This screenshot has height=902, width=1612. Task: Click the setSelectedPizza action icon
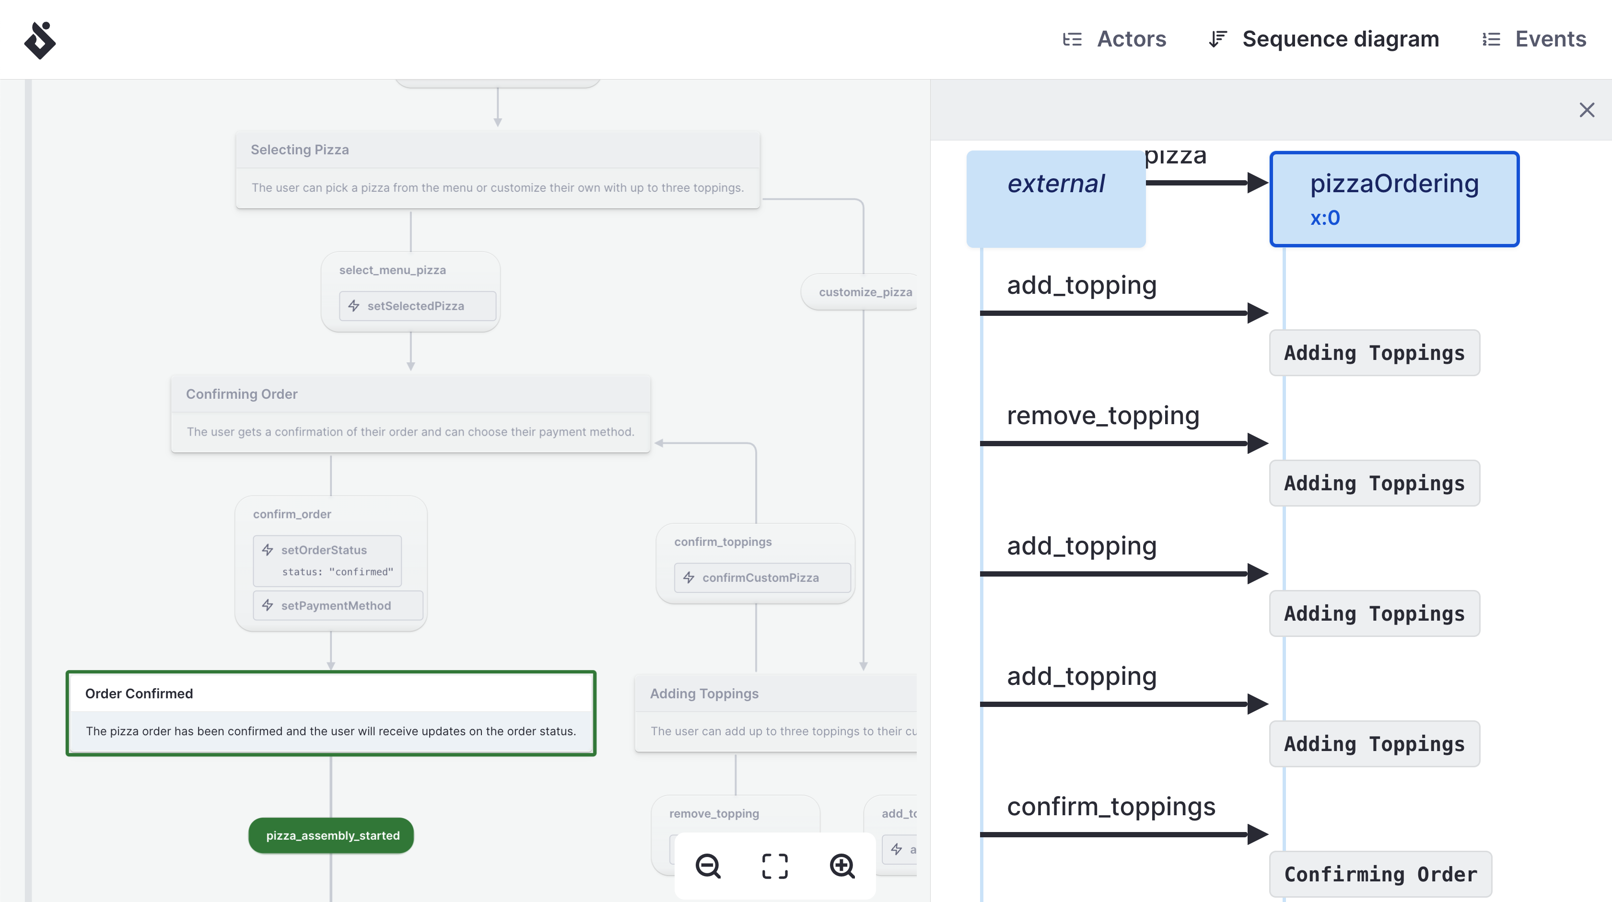354,304
